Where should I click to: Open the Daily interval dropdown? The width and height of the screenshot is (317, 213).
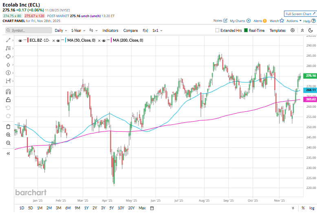coord(61,30)
